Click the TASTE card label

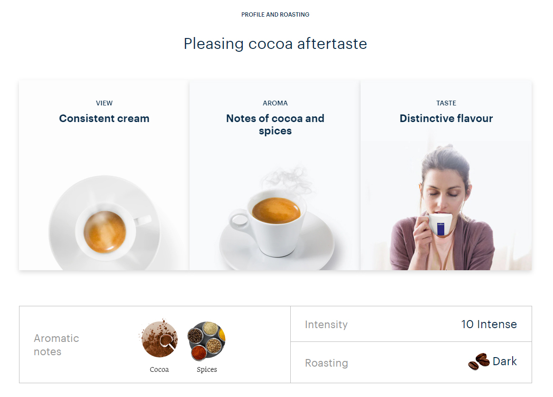[446, 104]
